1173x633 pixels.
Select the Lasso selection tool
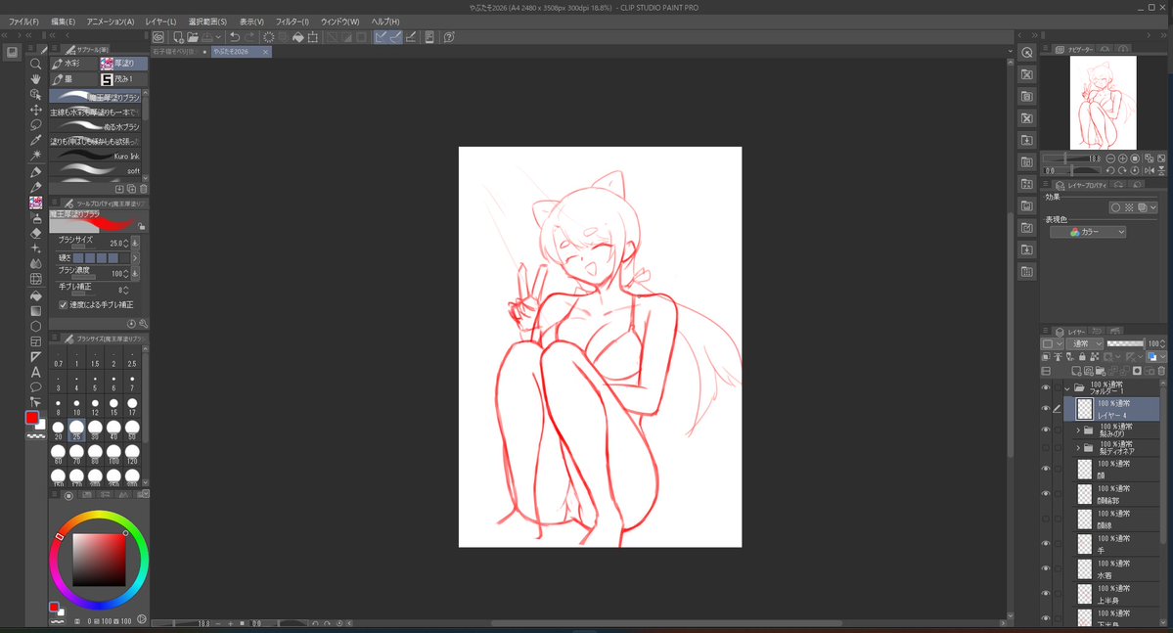35,125
